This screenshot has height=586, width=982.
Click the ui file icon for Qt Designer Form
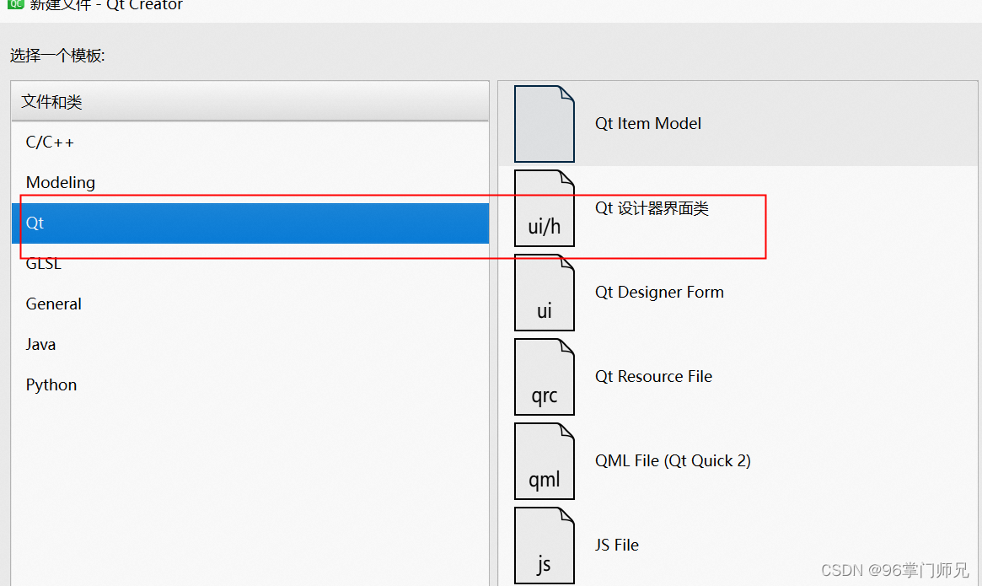pos(544,292)
